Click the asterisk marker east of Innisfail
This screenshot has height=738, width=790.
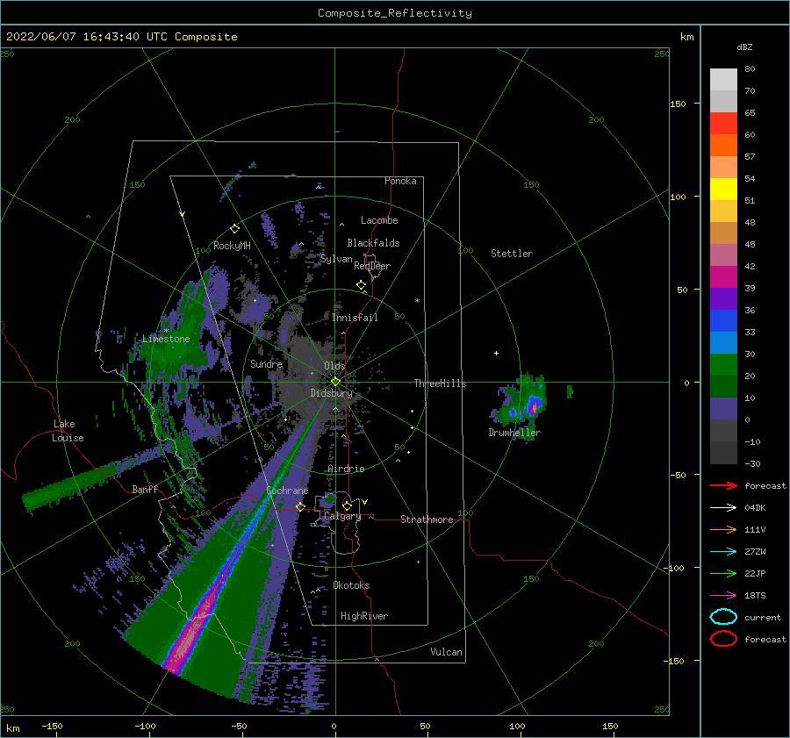tap(417, 301)
